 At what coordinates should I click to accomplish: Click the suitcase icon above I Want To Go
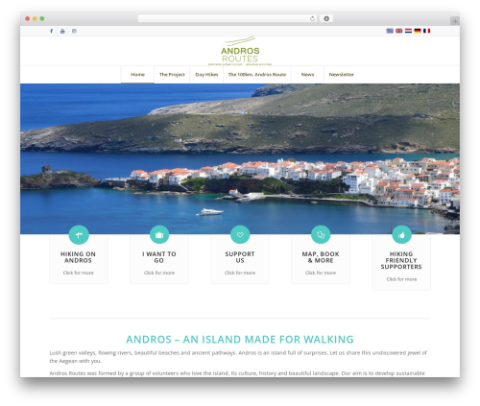[x=159, y=235]
